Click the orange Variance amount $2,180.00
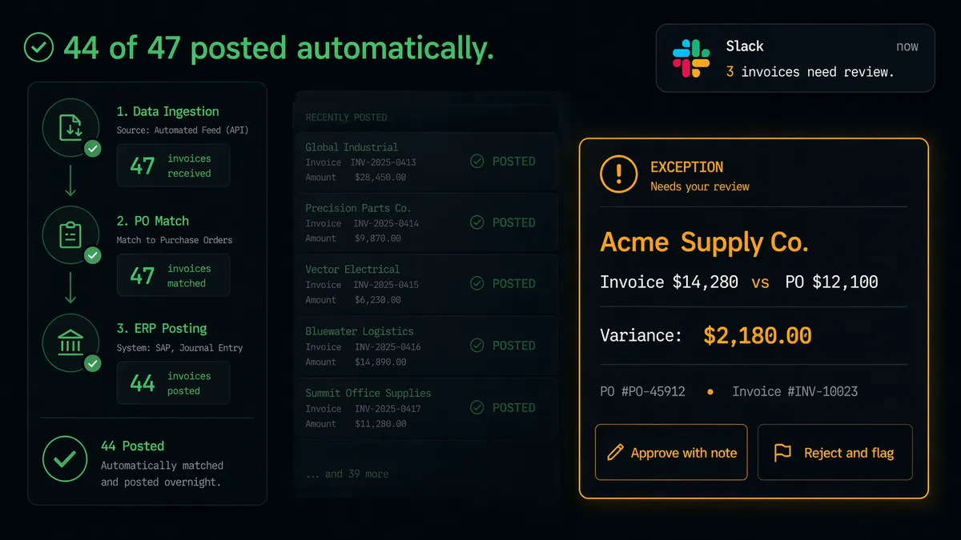This screenshot has height=540, width=961. pyautogui.click(x=756, y=335)
